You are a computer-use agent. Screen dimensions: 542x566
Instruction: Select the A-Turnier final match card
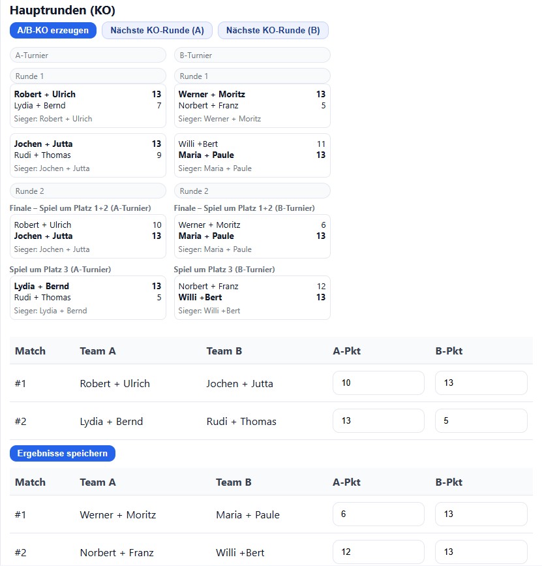coord(88,236)
